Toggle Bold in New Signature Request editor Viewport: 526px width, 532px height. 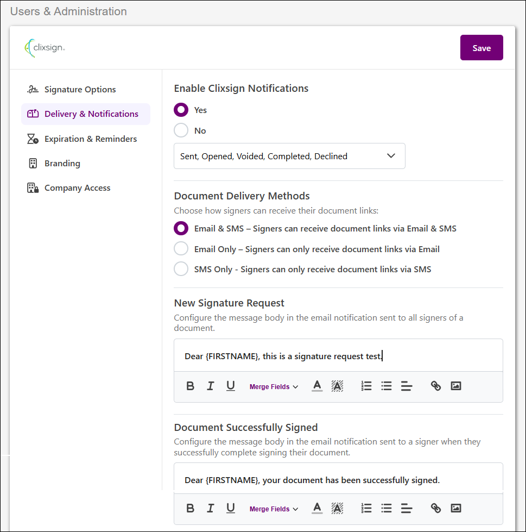(190, 386)
